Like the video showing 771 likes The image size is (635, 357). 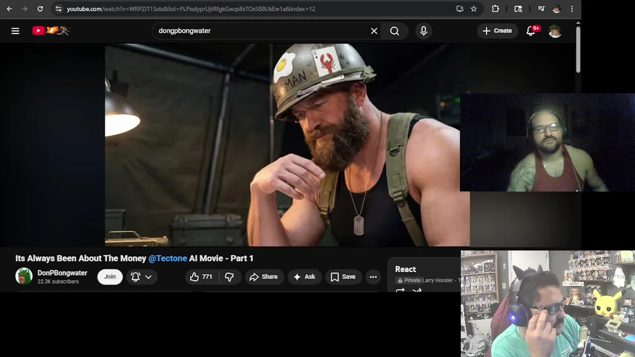point(201,277)
